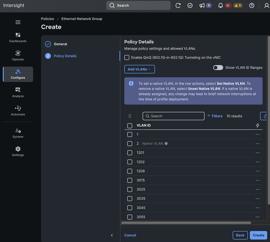Check the box for VLAN 3015
The image size is (270, 242).
pos(130,180)
